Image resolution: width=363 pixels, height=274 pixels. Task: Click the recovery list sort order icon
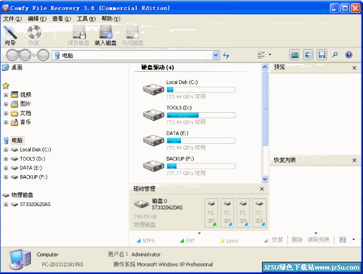pos(343,239)
